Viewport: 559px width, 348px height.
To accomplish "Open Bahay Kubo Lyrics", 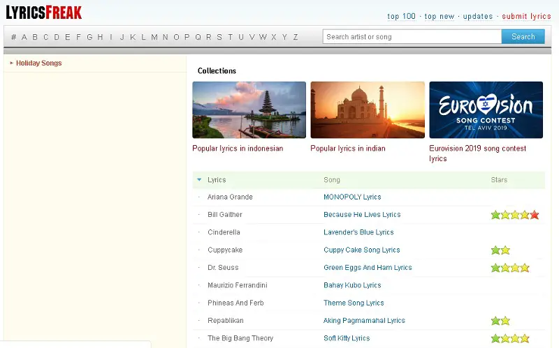I will tap(352, 285).
